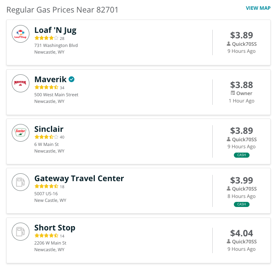
Task: Click the Maverik brand logo
Action: (20, 83)
